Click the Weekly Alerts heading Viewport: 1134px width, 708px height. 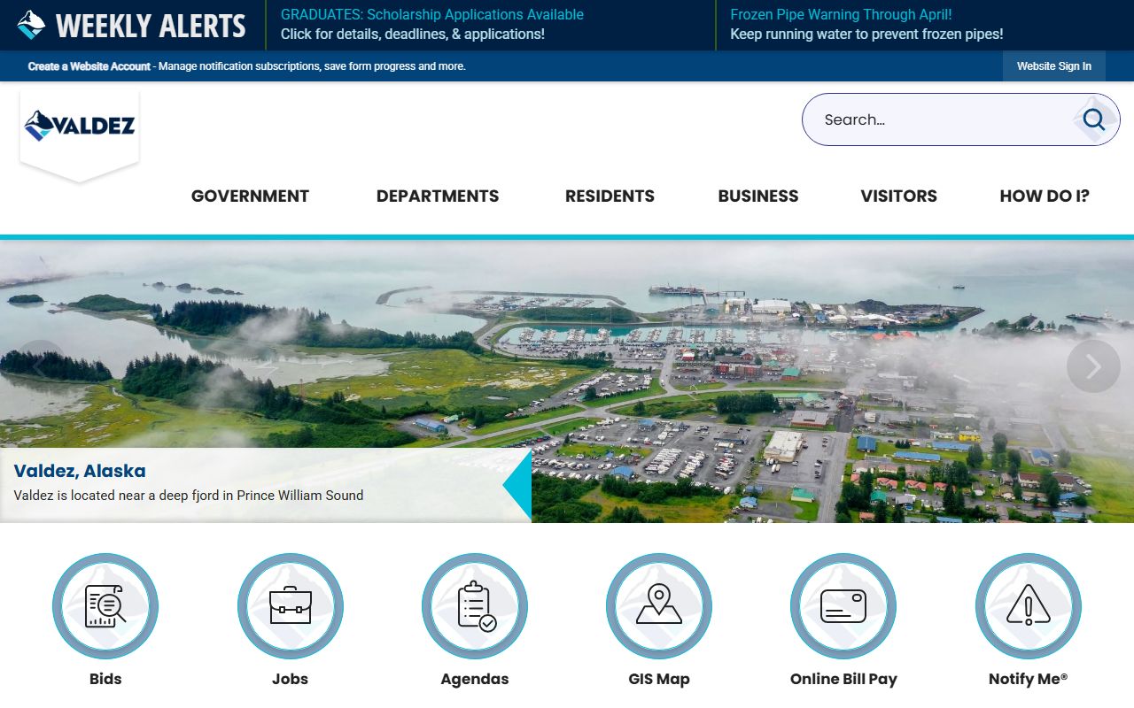pyautogui.click(x=151, y=26)
